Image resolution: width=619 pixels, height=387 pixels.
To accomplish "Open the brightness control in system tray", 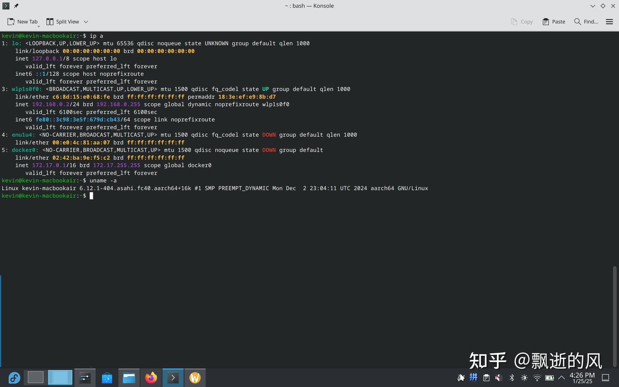I will pos(524,378).
